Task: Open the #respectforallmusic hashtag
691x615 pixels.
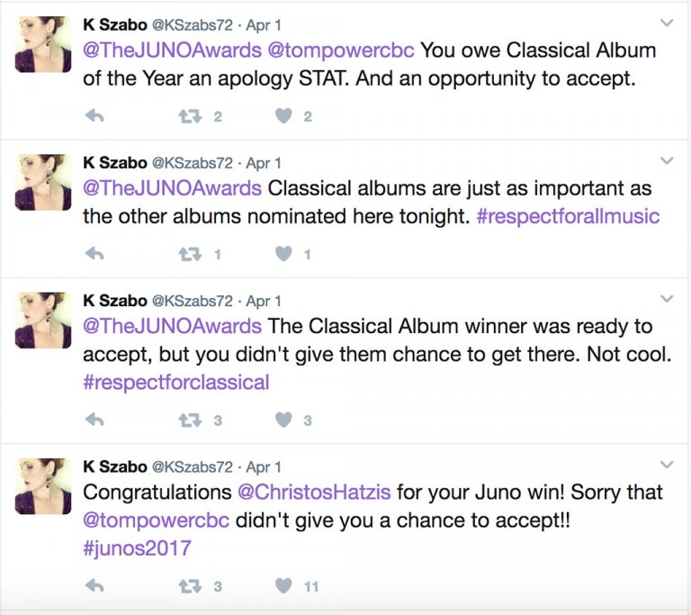Action: point(567,217)
